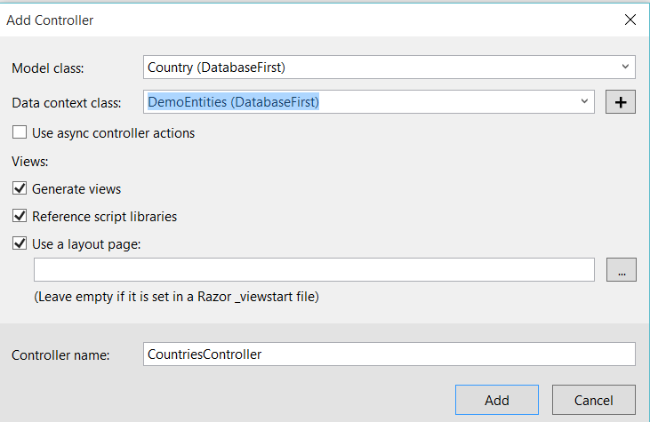Expand the Model class dropdown arrow
650x422 pixels.
626,67
